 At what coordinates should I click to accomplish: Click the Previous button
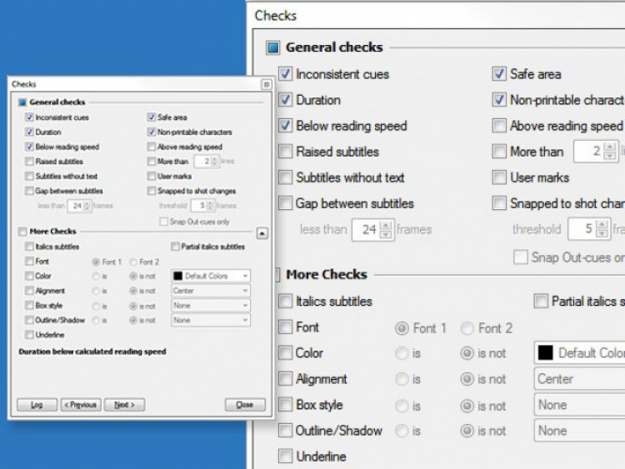(81, 405)
